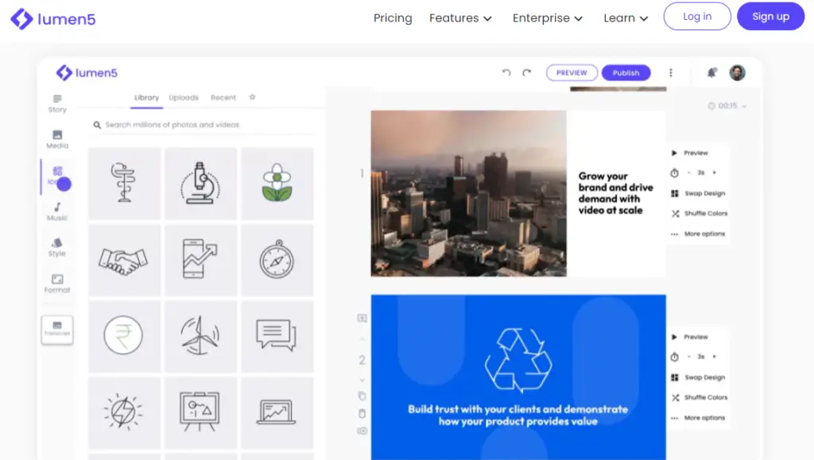Open the 00:15 video duration dropdown

coord(727,106)
